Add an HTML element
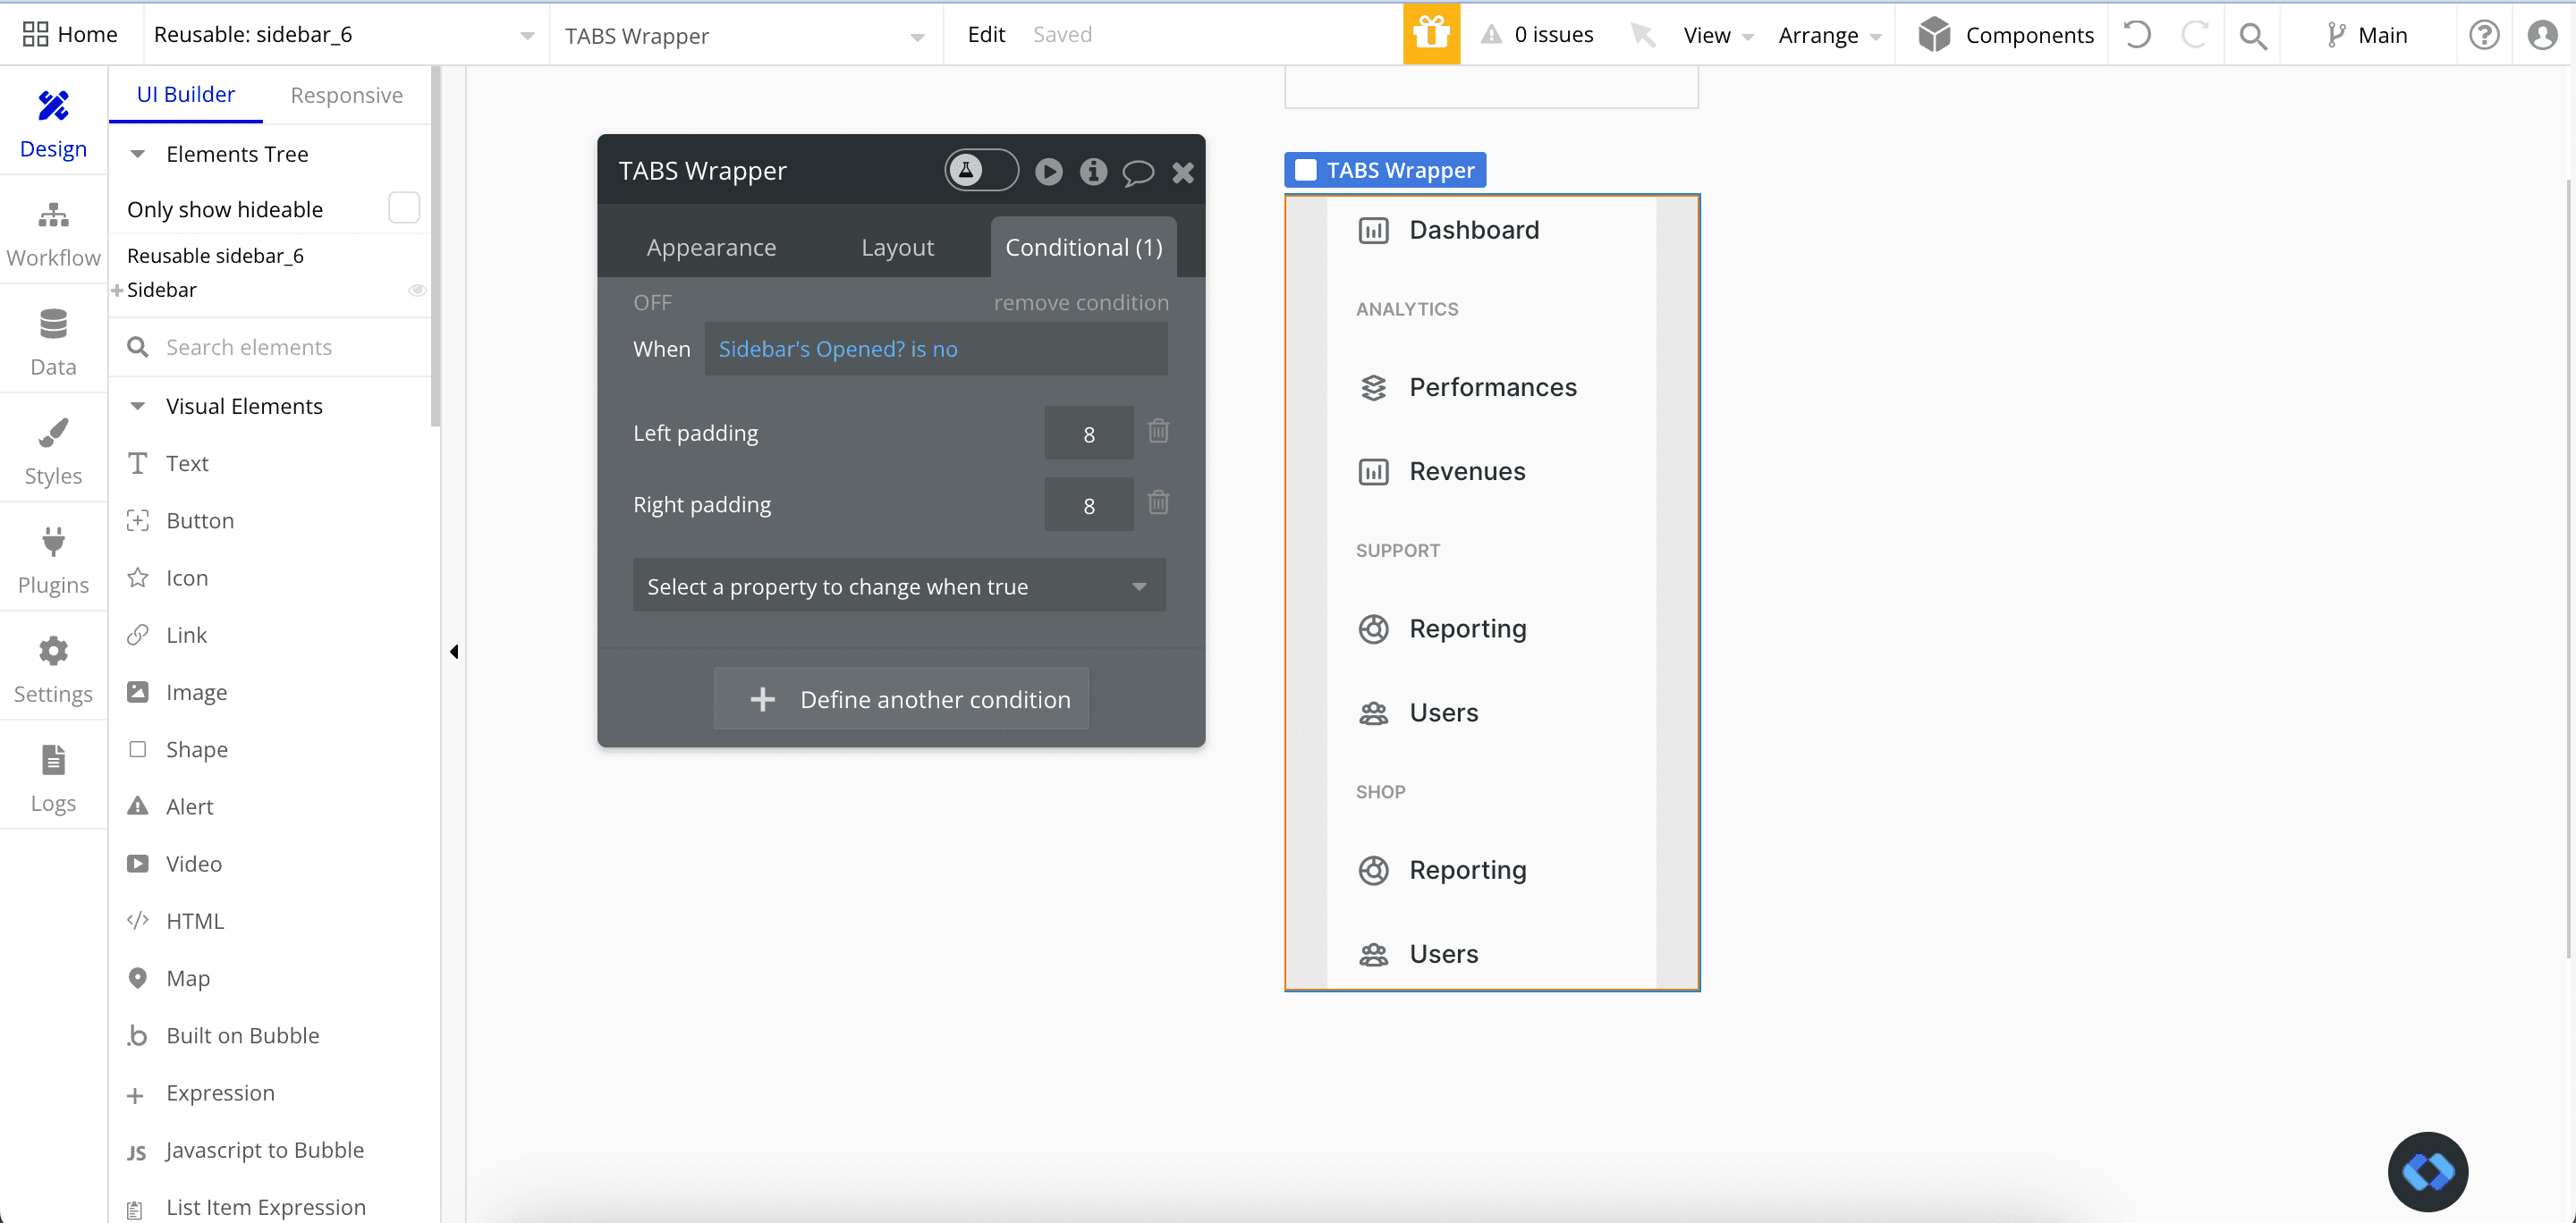 coord(195,921)
